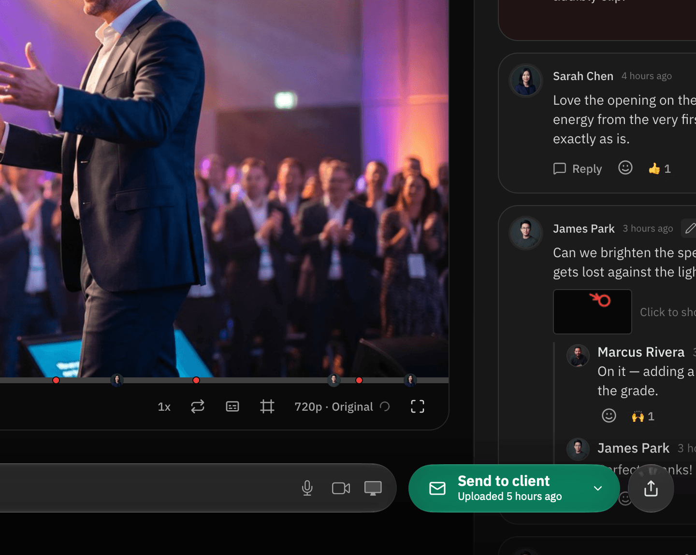Record a voice comment with the microphone
Viewport: 696px width, 555px height.
click(307, 488)
